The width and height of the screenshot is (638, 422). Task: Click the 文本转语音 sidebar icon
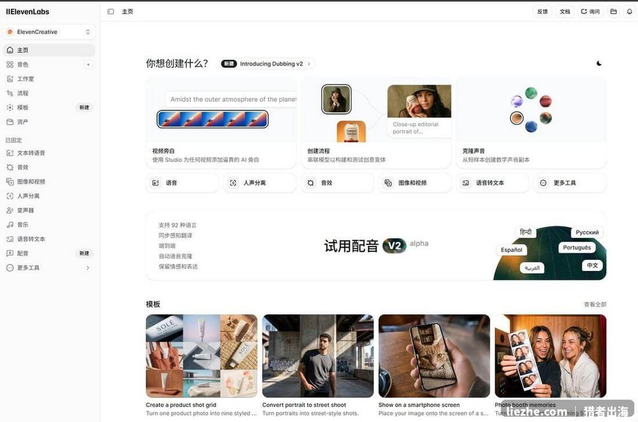coord(10,153)
